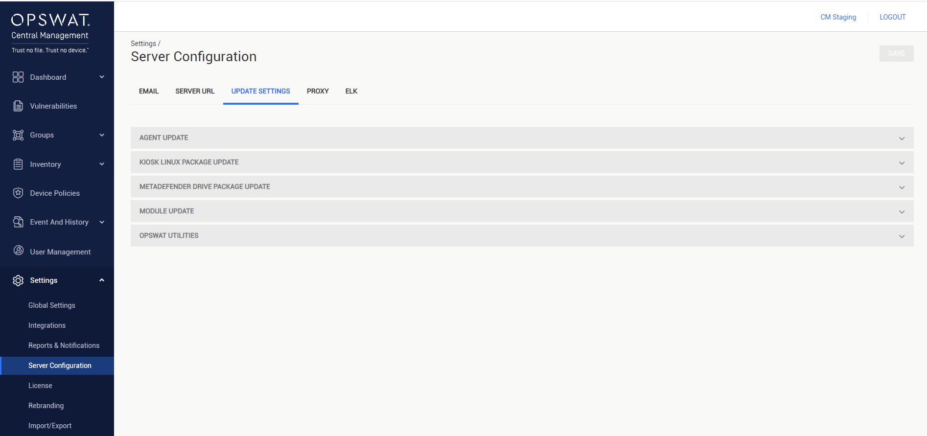Select the Update Settings tab
This screenshot has height=436, width=927.
pyautogui.click(x=261, y=91)
